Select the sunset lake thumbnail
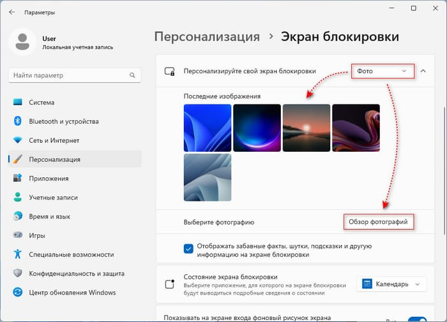The height and width of the screenshot is (322, 447). (x=307, y=128)
